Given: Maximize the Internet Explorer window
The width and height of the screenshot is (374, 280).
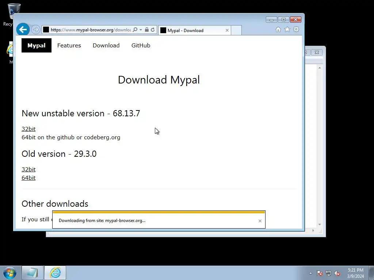Looking at the screenshot, I should point(283,20).
